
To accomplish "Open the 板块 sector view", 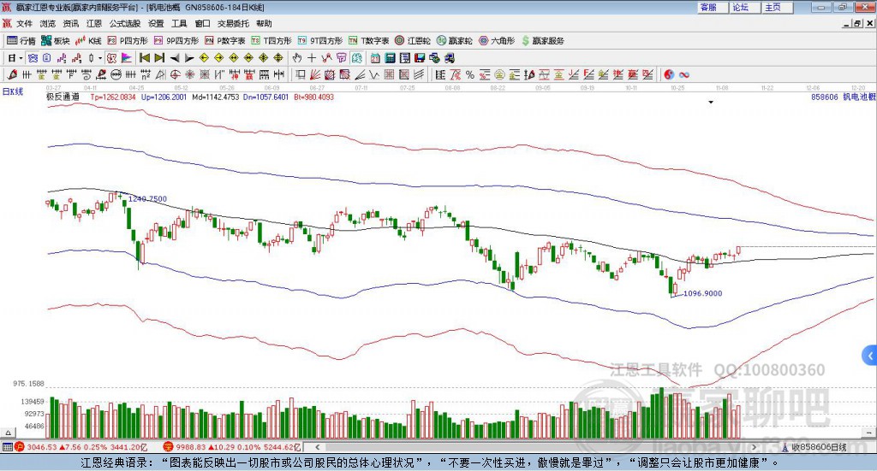I will tap(56, 41).
